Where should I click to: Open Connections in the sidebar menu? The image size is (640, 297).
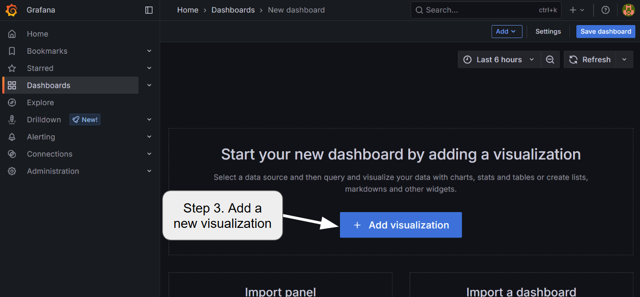click(x=50, y=154)
